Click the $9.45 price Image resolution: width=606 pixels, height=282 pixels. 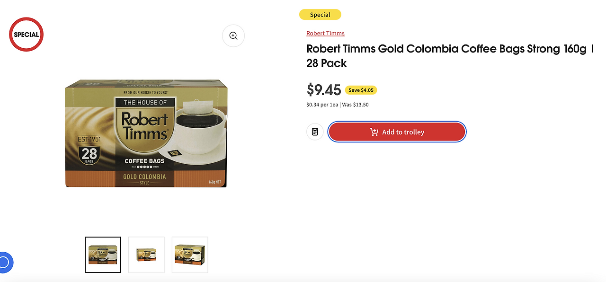coord(324,89)
